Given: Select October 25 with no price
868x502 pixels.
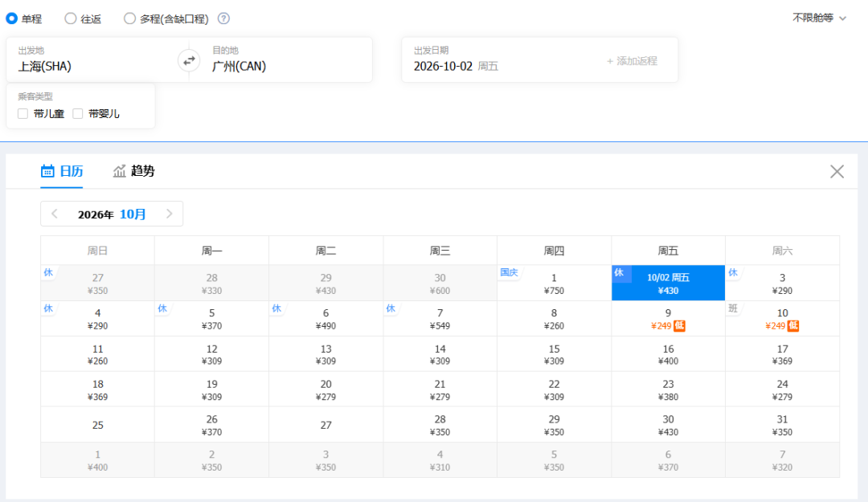Looking at the screenshot, I should coord(98,425).
